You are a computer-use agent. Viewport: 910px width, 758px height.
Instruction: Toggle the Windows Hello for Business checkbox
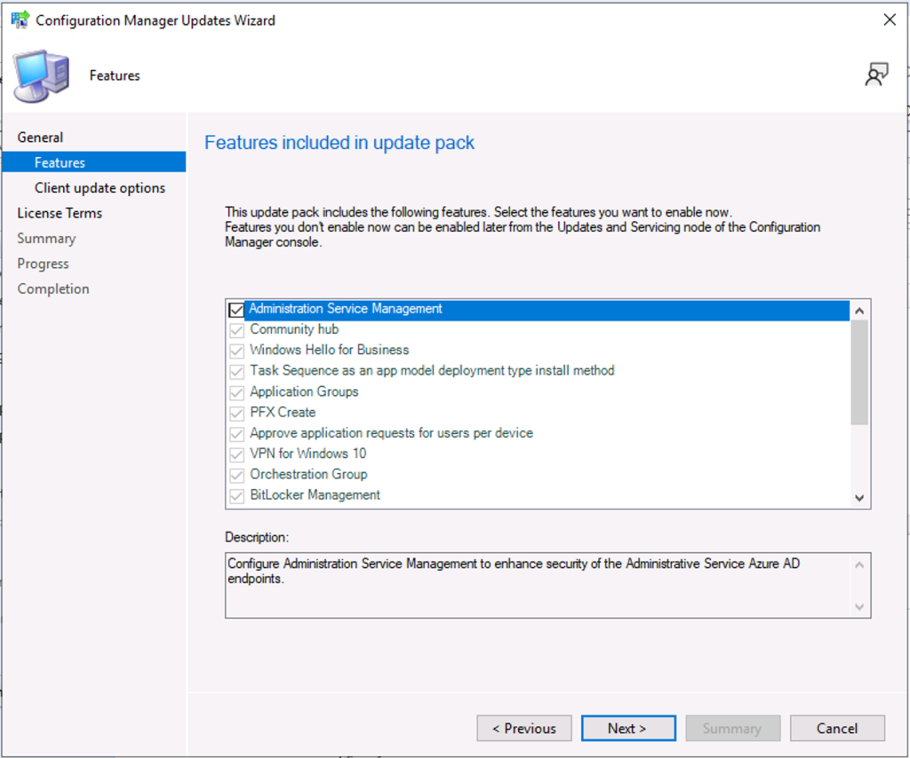[236, 351]
